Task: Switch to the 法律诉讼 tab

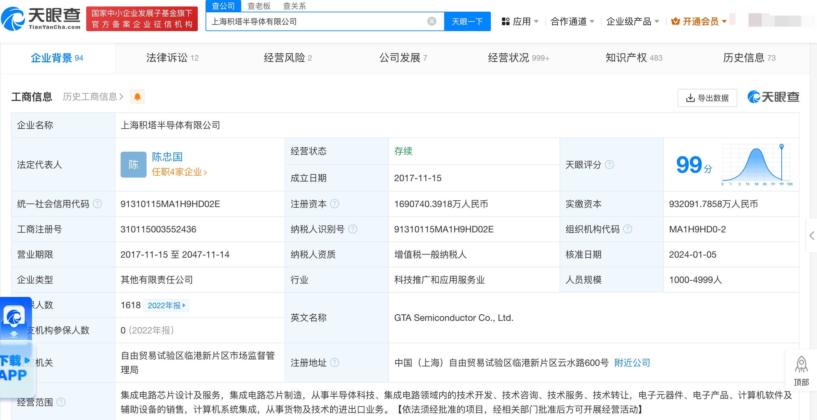Action: pos(172,58)
